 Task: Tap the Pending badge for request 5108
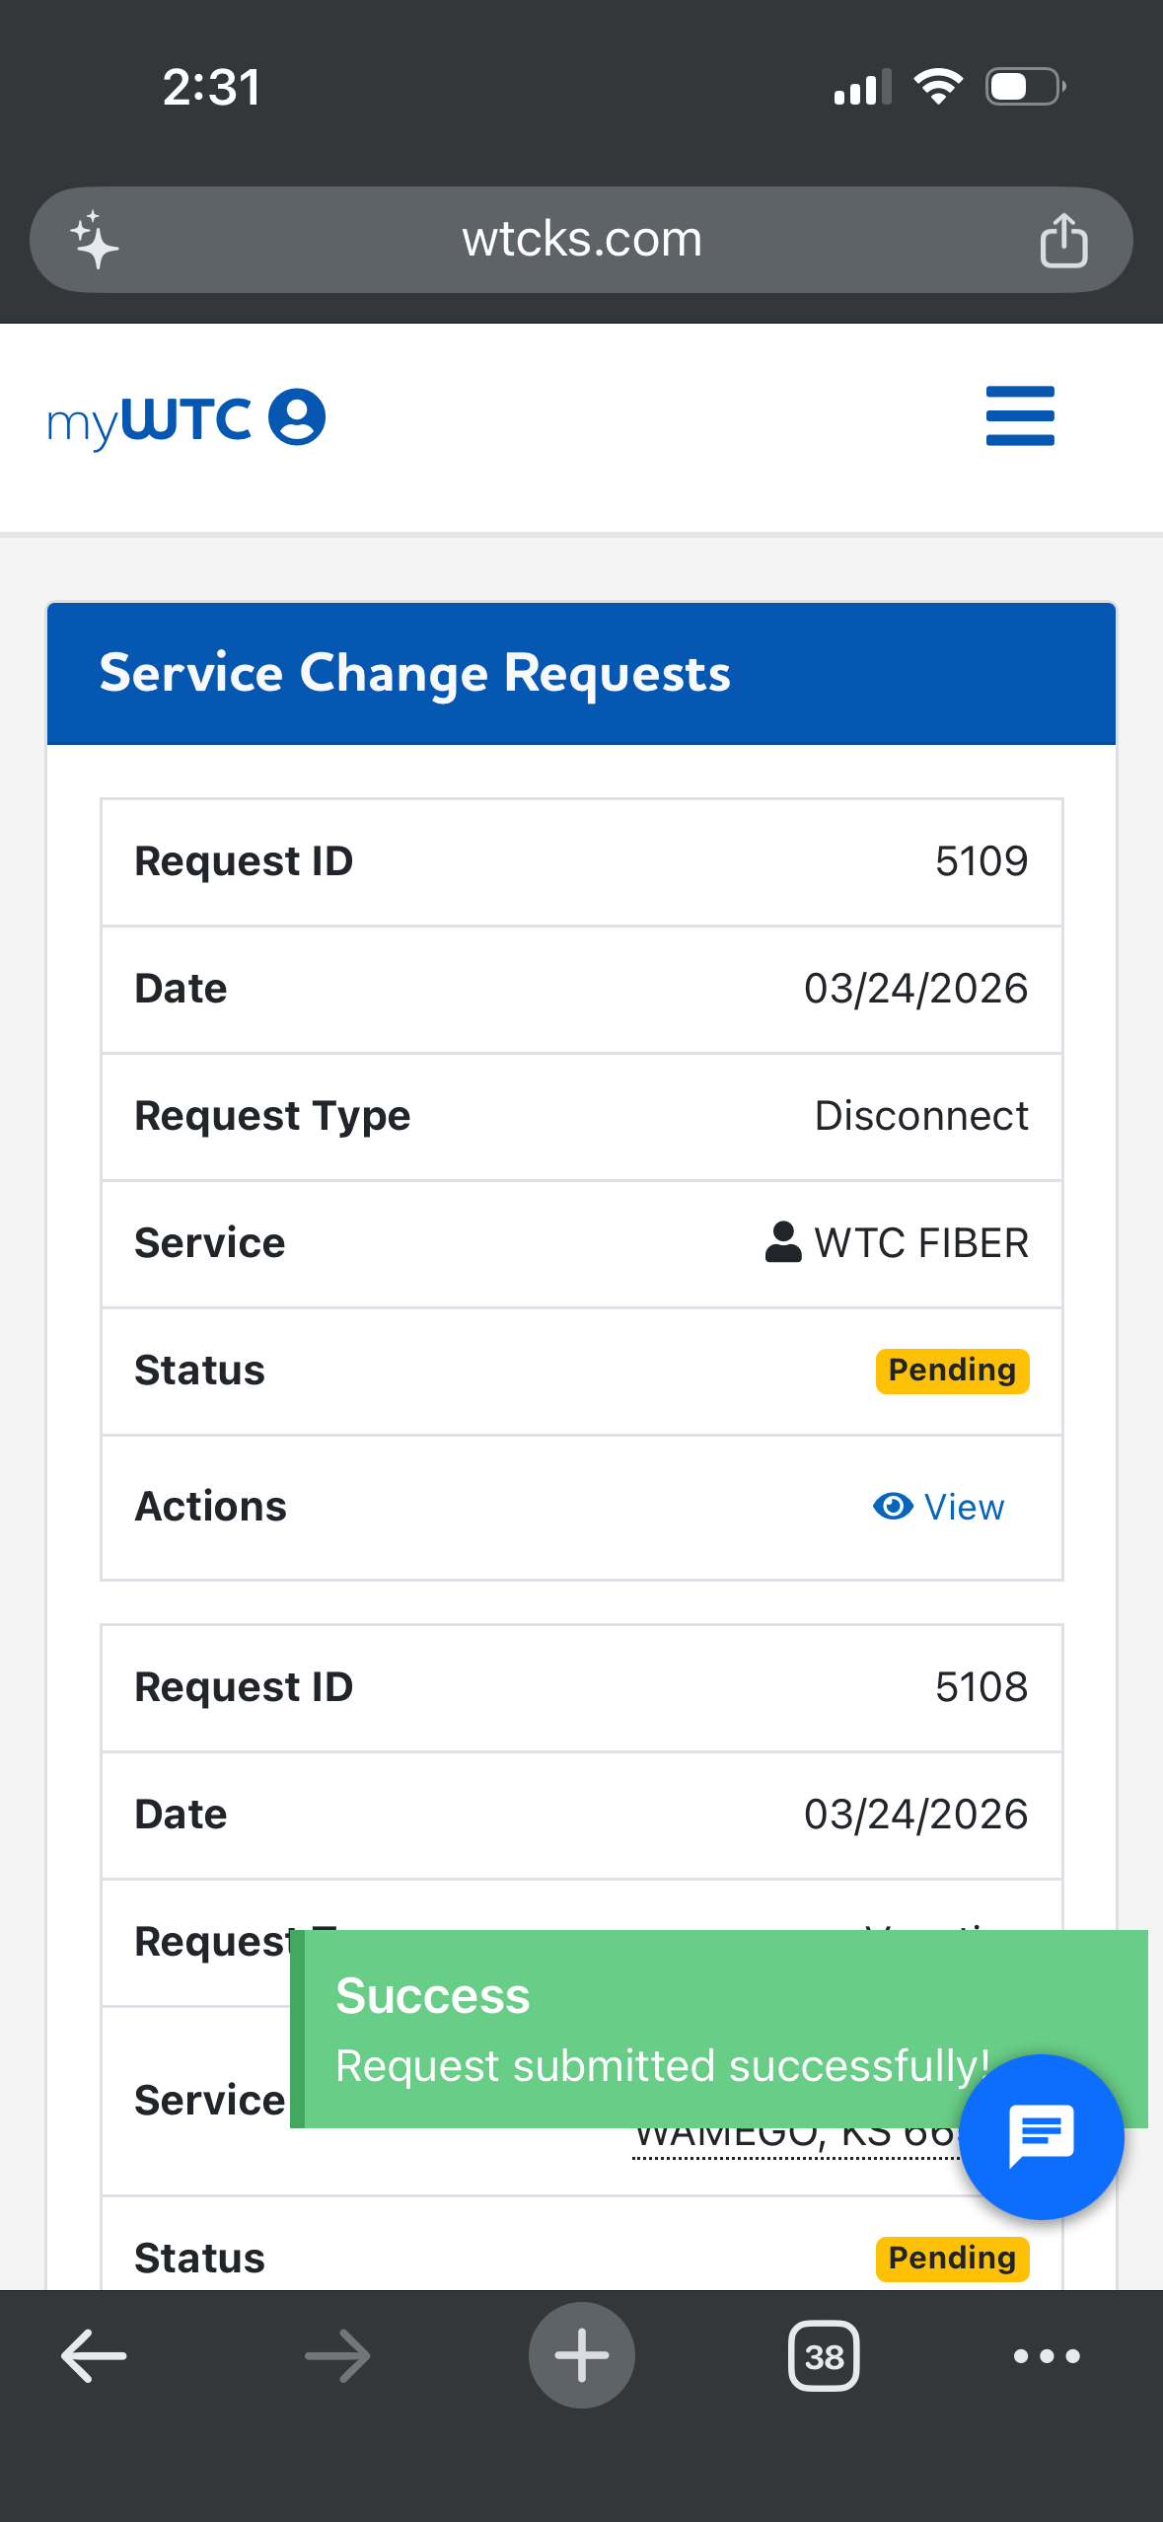coord(952,2259)
